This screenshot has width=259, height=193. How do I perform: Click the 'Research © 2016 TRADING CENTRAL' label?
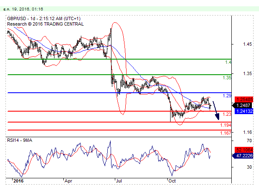(45, 24)
